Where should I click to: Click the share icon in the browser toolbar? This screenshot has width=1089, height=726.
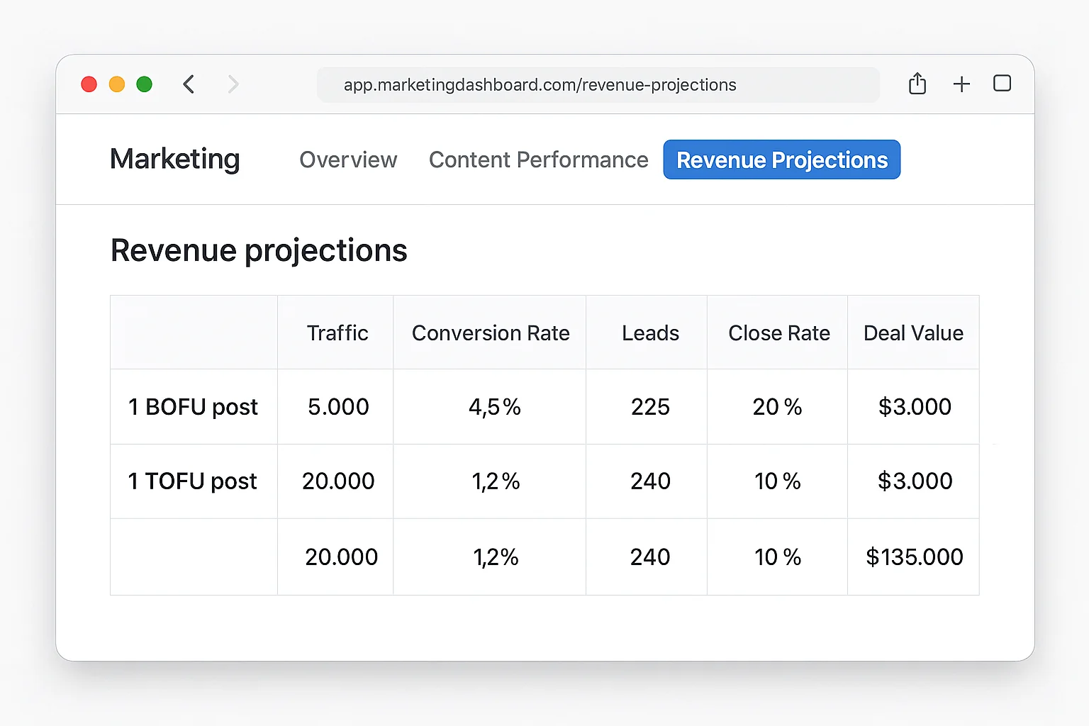[x=917, y=84]
